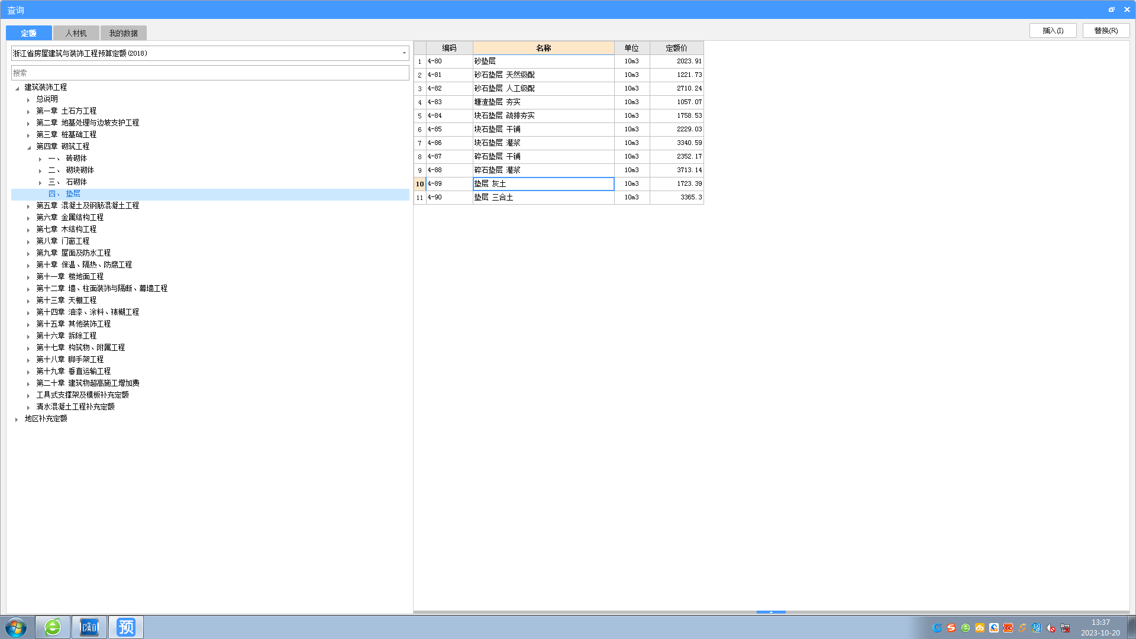Select 第二十章 建筑物超高施工增加费
Viewport: 1136px width, 639px height.
click(x=88, y=383)
